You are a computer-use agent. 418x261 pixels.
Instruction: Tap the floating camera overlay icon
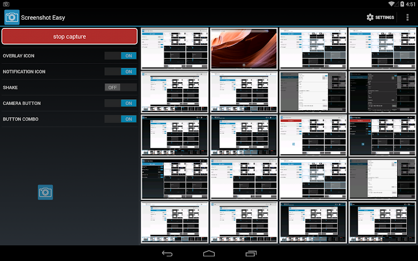point(45,193)
